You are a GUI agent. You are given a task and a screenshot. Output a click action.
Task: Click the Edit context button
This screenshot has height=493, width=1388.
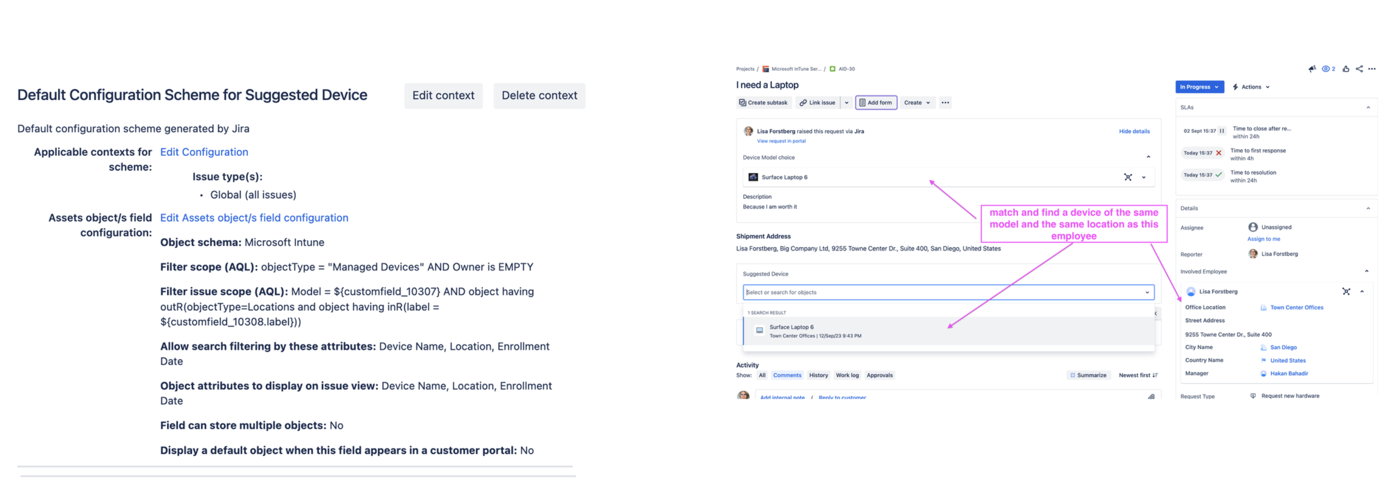coord(443,95)
